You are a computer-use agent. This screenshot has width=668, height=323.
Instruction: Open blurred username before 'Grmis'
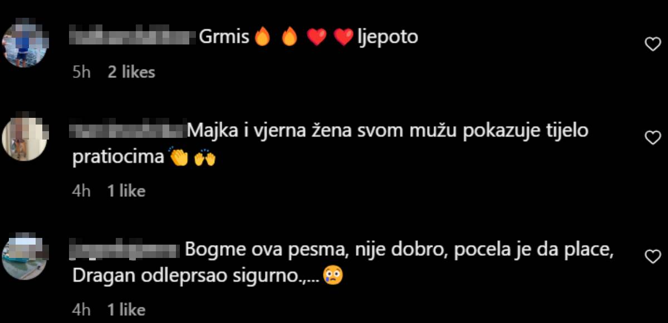(x=135, y=37)
